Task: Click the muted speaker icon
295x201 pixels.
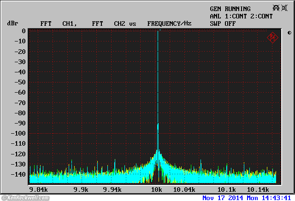Action: (285, 8)
